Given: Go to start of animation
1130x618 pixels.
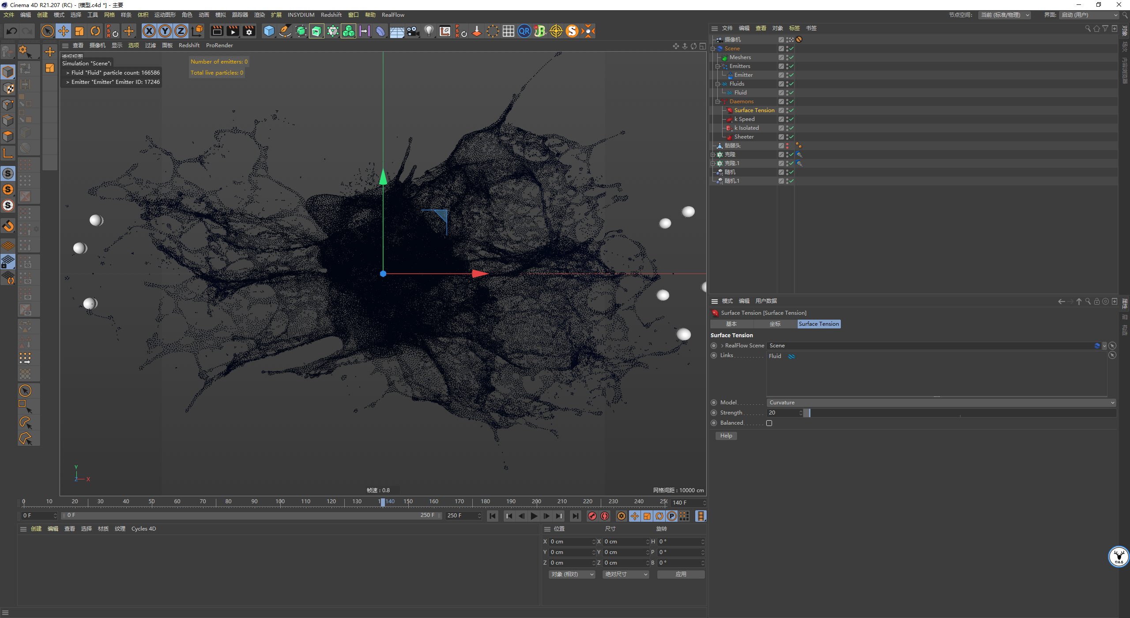Looking at the screenshot, I should pyautogui.click(x=493, y=516).
